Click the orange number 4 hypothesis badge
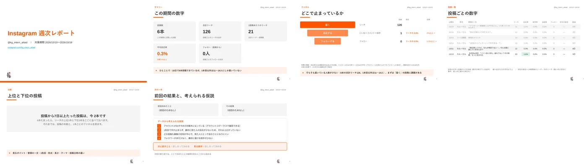This screenshot has height=165, width=587. [159, 138]
